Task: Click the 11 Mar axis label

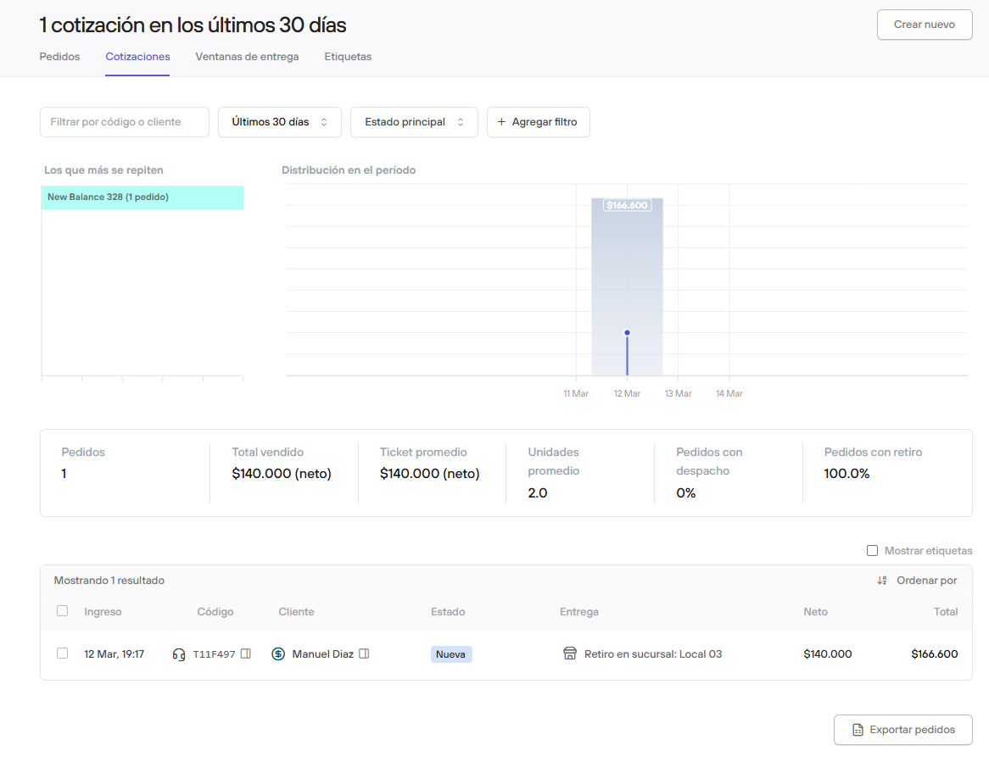Action: pos(576,393)
